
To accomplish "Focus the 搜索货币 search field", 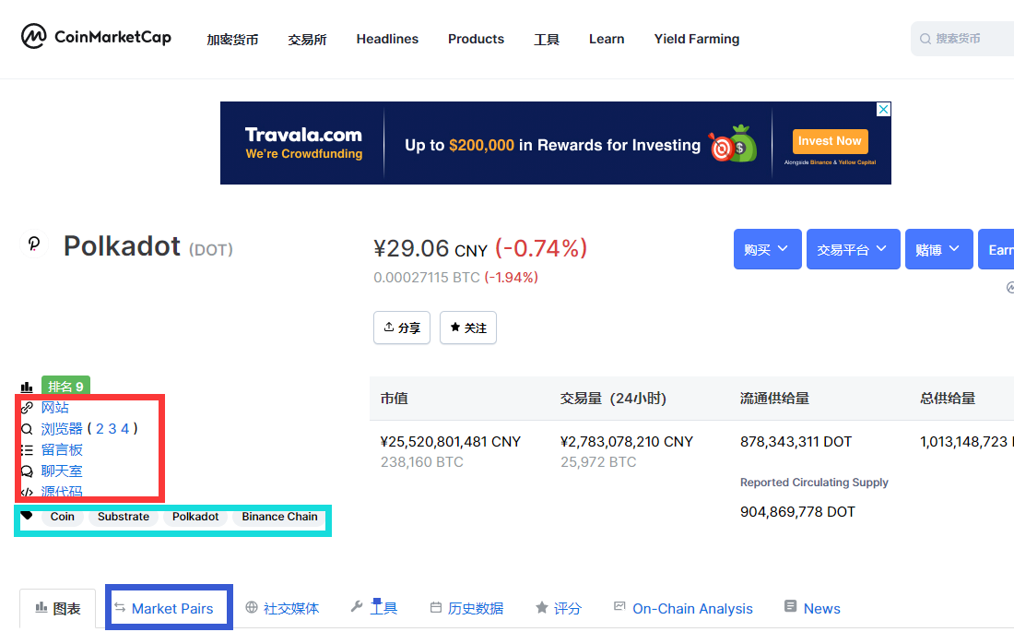I will pyautogui.click(x=962, y=39).
